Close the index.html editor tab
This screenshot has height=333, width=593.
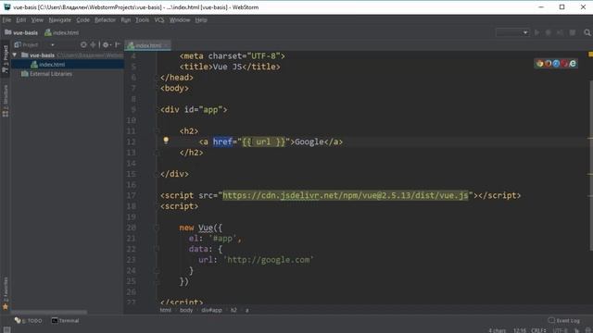click(167, 45)
